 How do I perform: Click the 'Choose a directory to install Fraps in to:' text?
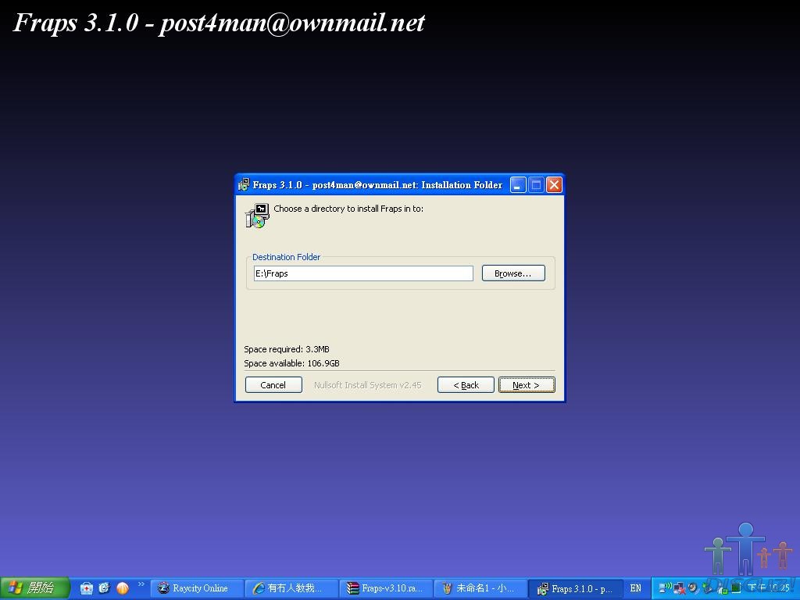coord(348,209)
